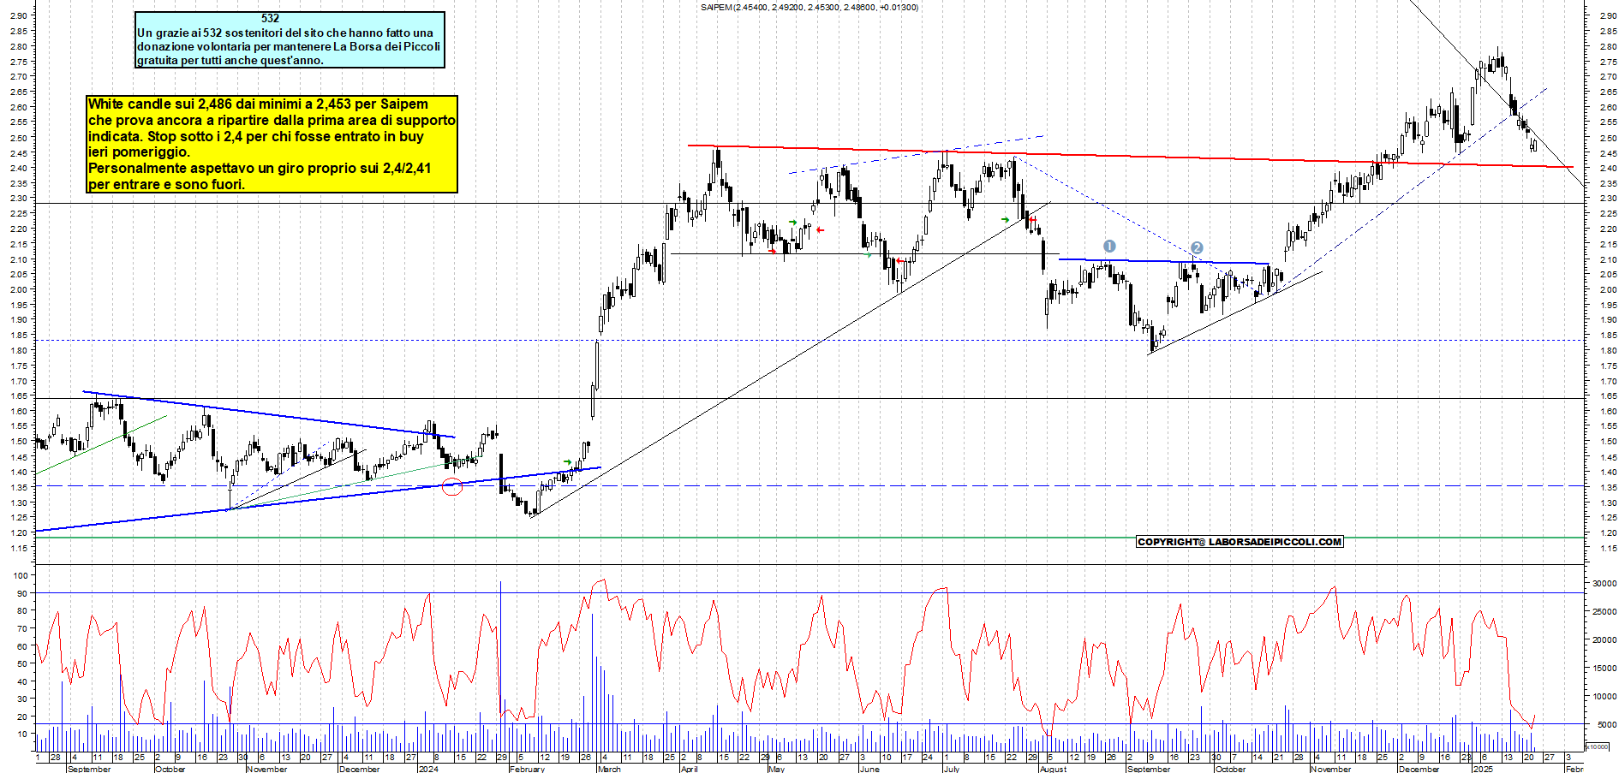Click the x10000 multiplier label
The width and height of the screenshot is (1619, 773).
(x=1598, y=747)
